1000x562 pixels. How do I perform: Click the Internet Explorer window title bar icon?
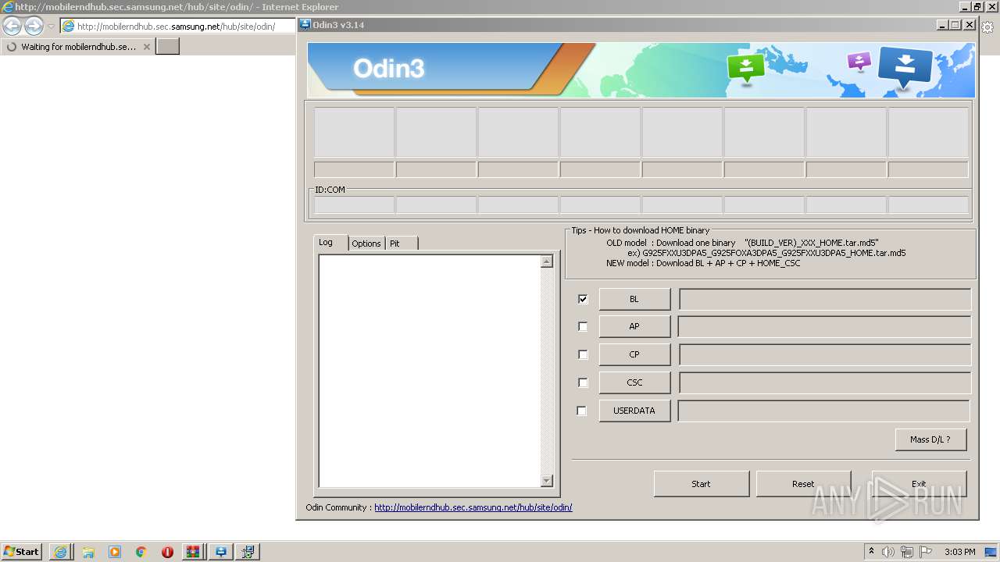point(8,7)
